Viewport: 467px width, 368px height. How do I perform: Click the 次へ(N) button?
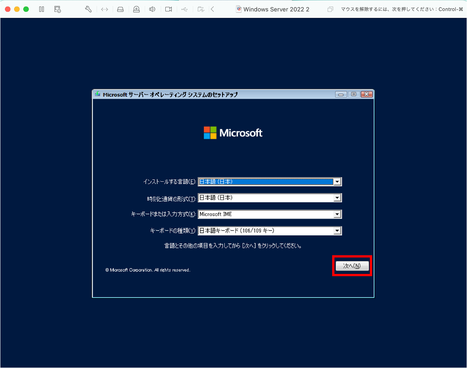click(x=352, y=266)
